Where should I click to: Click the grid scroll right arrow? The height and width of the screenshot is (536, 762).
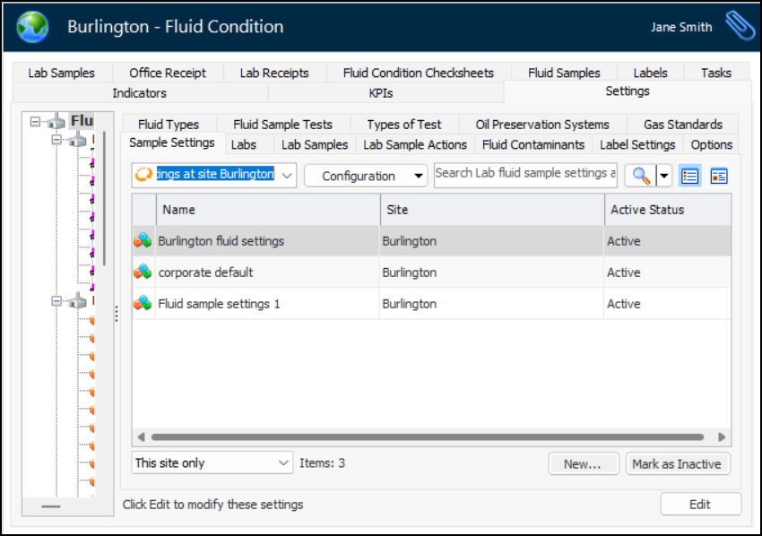pyautogui.click(x=722, y=437)
